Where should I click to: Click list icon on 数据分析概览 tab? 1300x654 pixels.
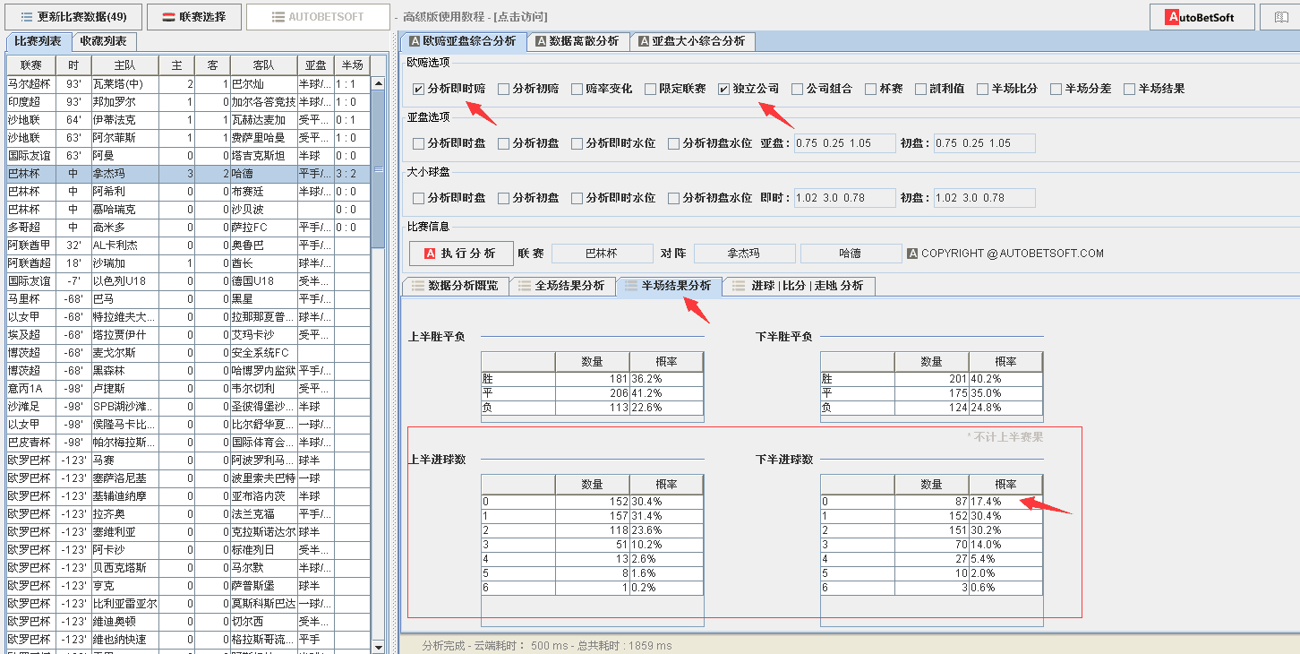[416, 286]
